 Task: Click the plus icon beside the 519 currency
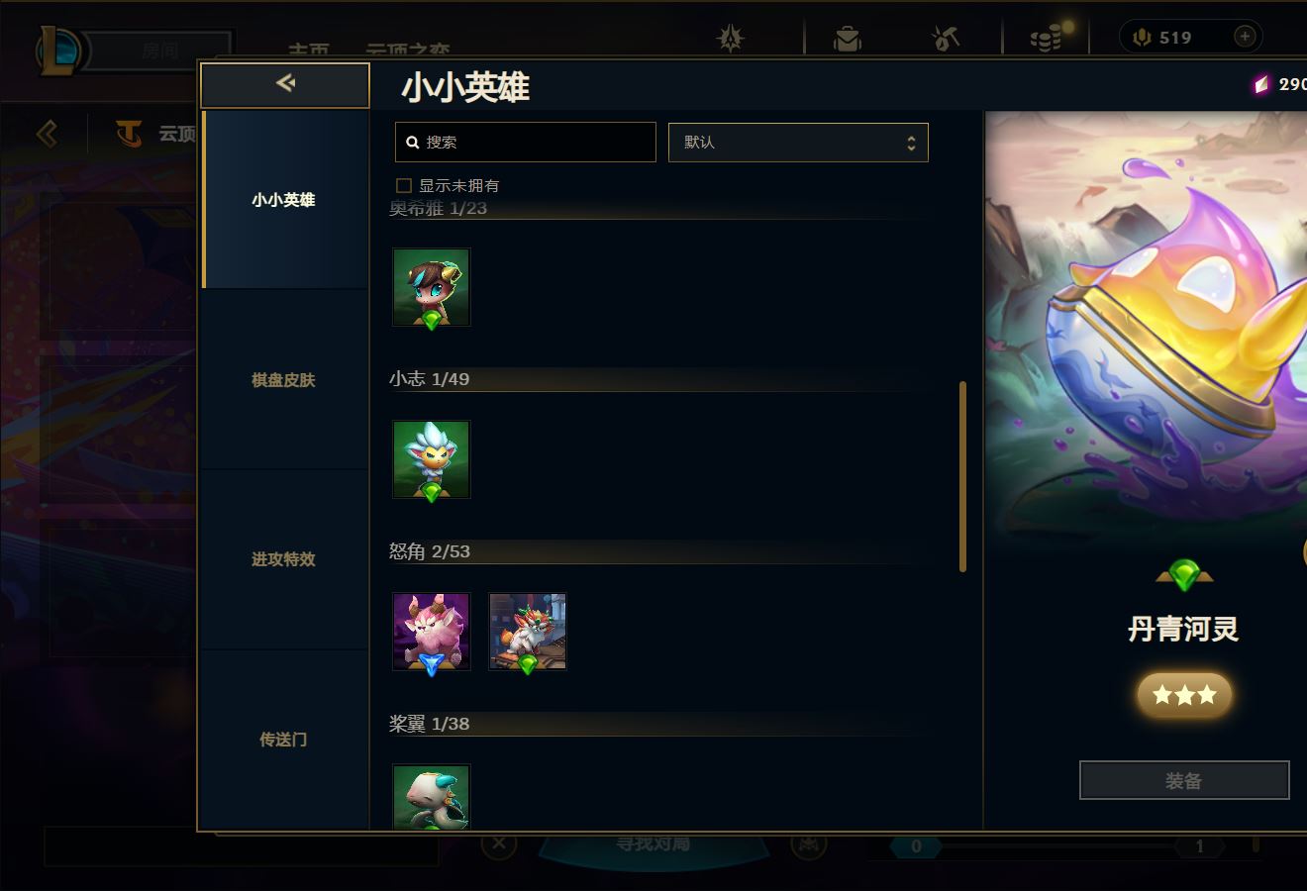coord(1245,37)
